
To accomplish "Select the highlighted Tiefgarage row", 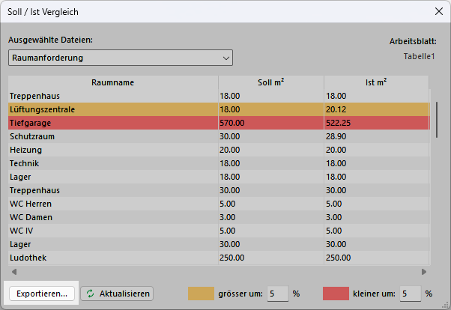I will pyautogui.click(x=112, y=123).
